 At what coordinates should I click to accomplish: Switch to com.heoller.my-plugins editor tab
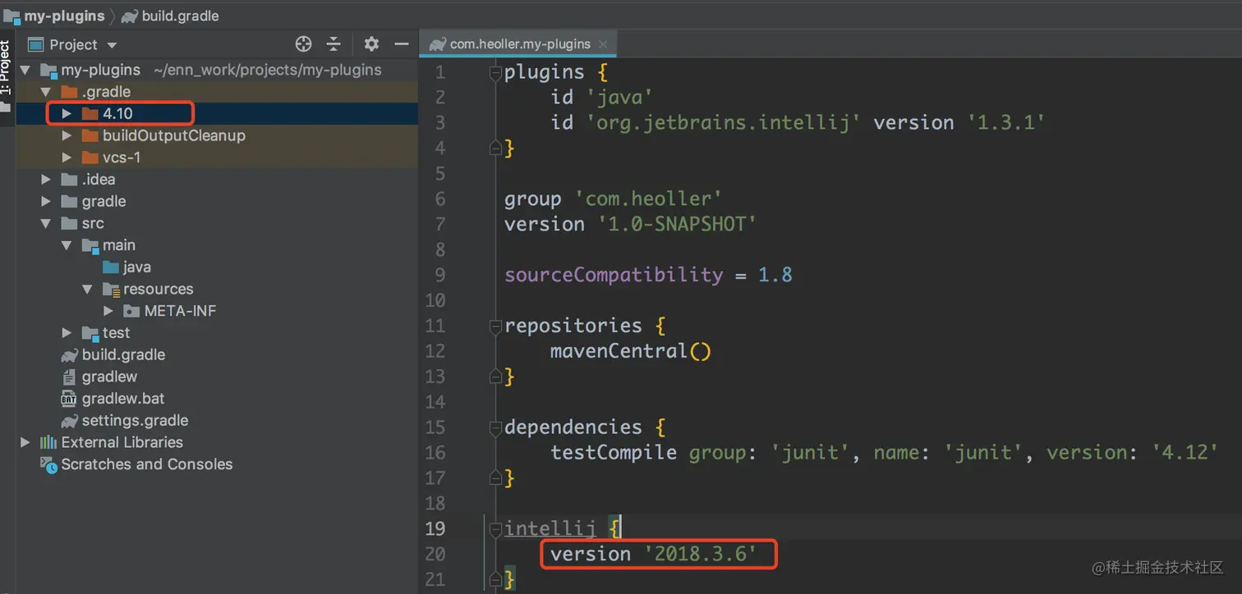(x=519, y=43)
